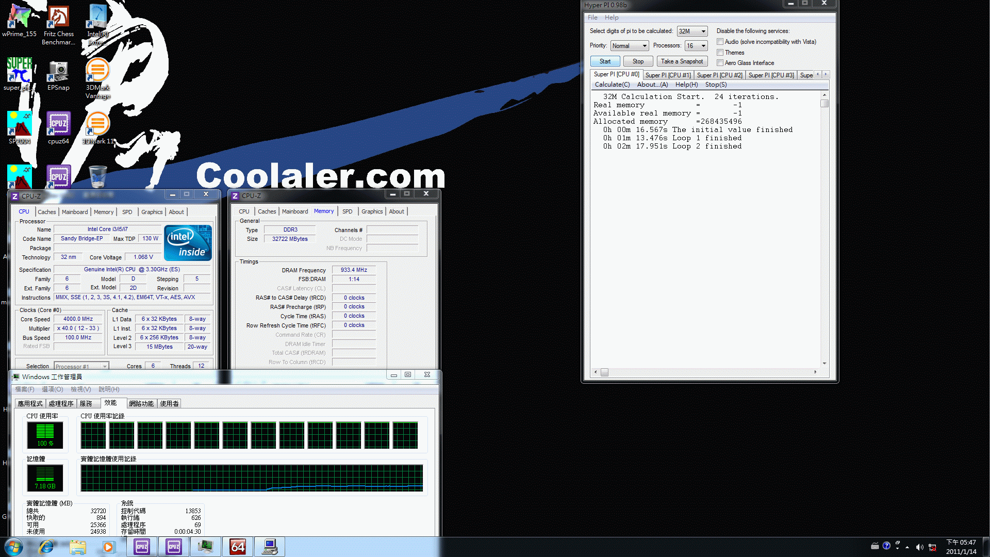Screen dimensions: 990x557
Task: Launch 3DMark Vantage from the desktop
Action: click(x=97, y=78)
